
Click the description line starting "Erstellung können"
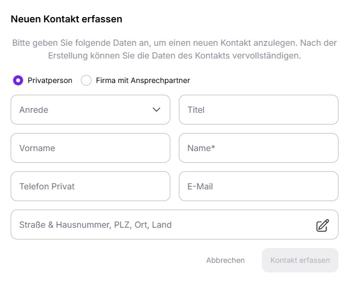(x=175, y=56)
